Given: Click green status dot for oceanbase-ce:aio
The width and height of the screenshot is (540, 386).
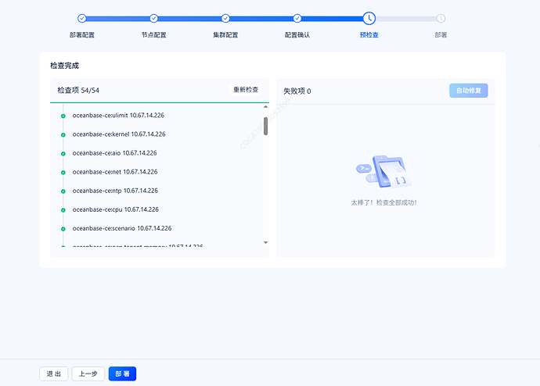Looking at the screenshot, I should point(63,154).
